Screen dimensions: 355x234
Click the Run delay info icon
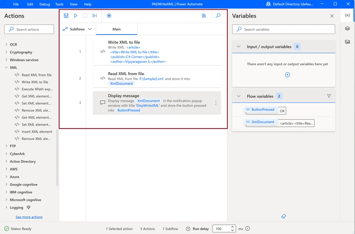pos(248,229)
